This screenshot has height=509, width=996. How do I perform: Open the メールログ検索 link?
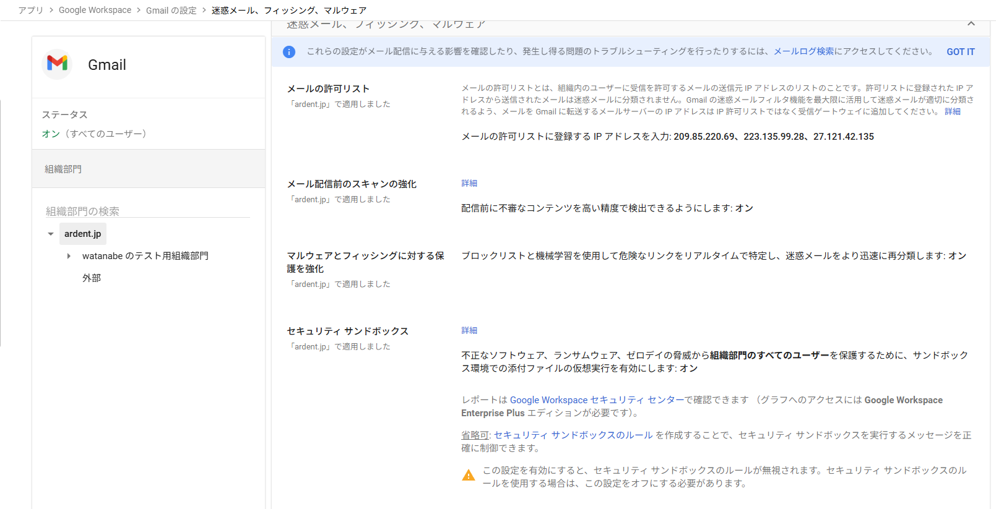coord(804,51)
